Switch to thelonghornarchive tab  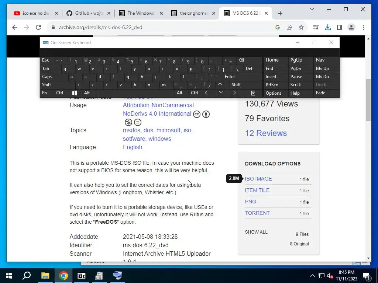193,13
